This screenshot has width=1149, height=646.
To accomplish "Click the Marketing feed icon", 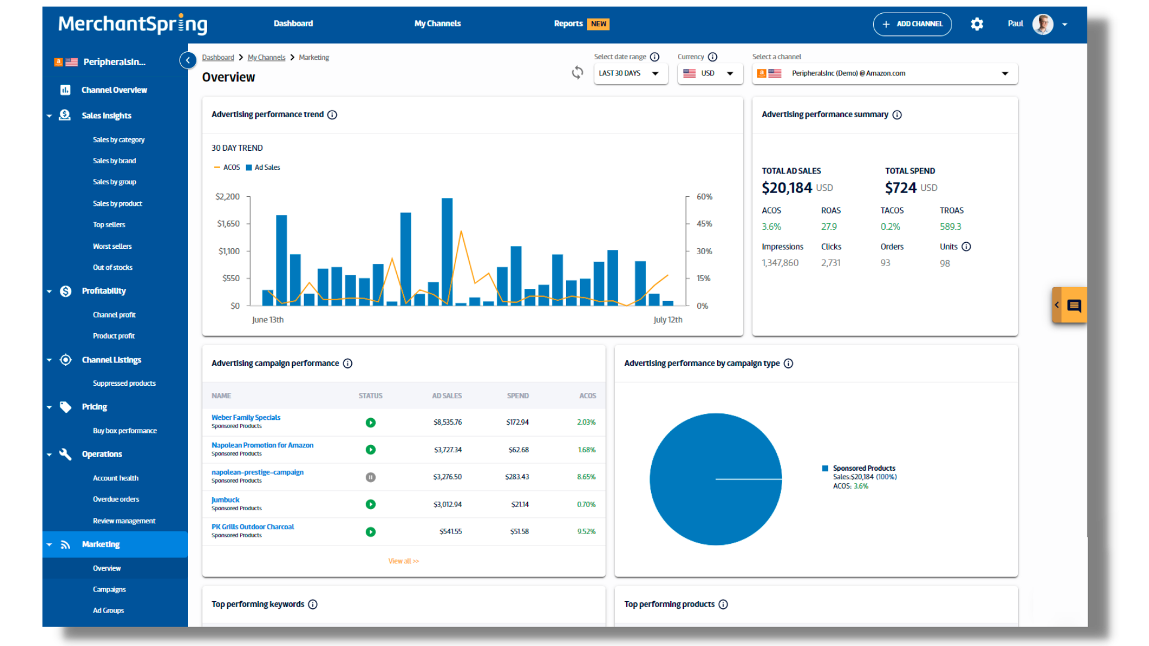I will click(65, 544).
